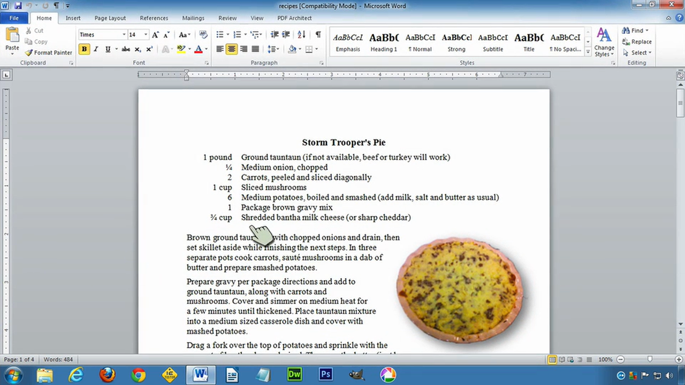
Task: Click the Center alignment icon
Action: (x=231, y=49)
